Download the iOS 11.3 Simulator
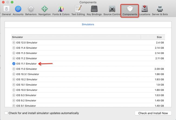Viewport: 176px width, 120px height. [x=14, y=53]
